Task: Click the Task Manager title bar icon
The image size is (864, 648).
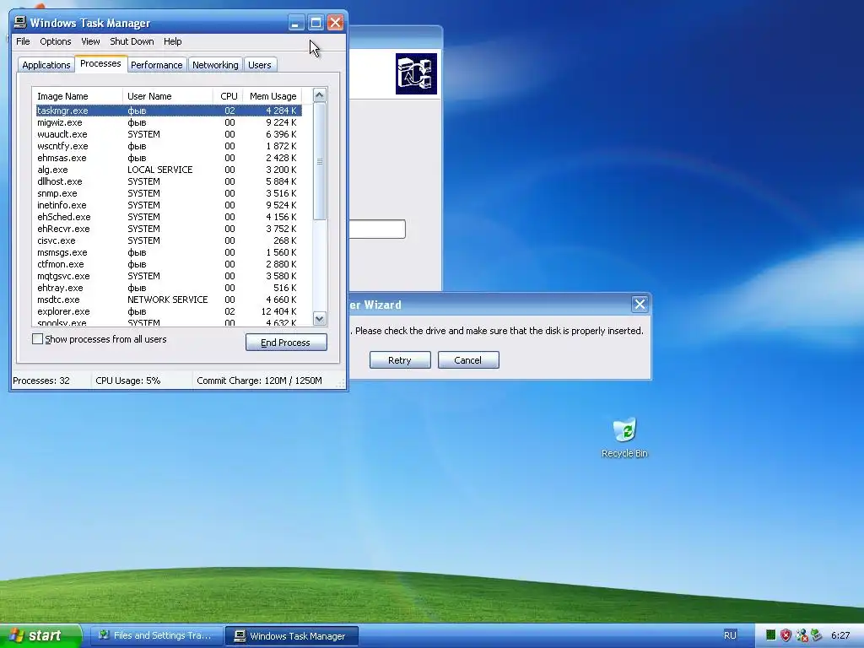Action: pos(20,23)
